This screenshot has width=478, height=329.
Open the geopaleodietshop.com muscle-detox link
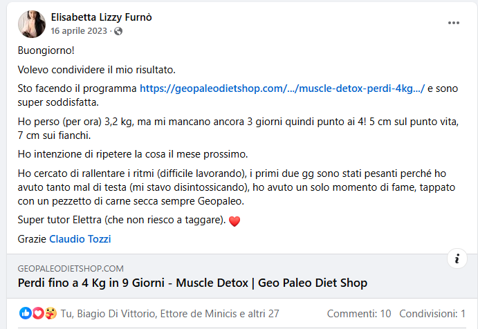click(x=282, y=88)
